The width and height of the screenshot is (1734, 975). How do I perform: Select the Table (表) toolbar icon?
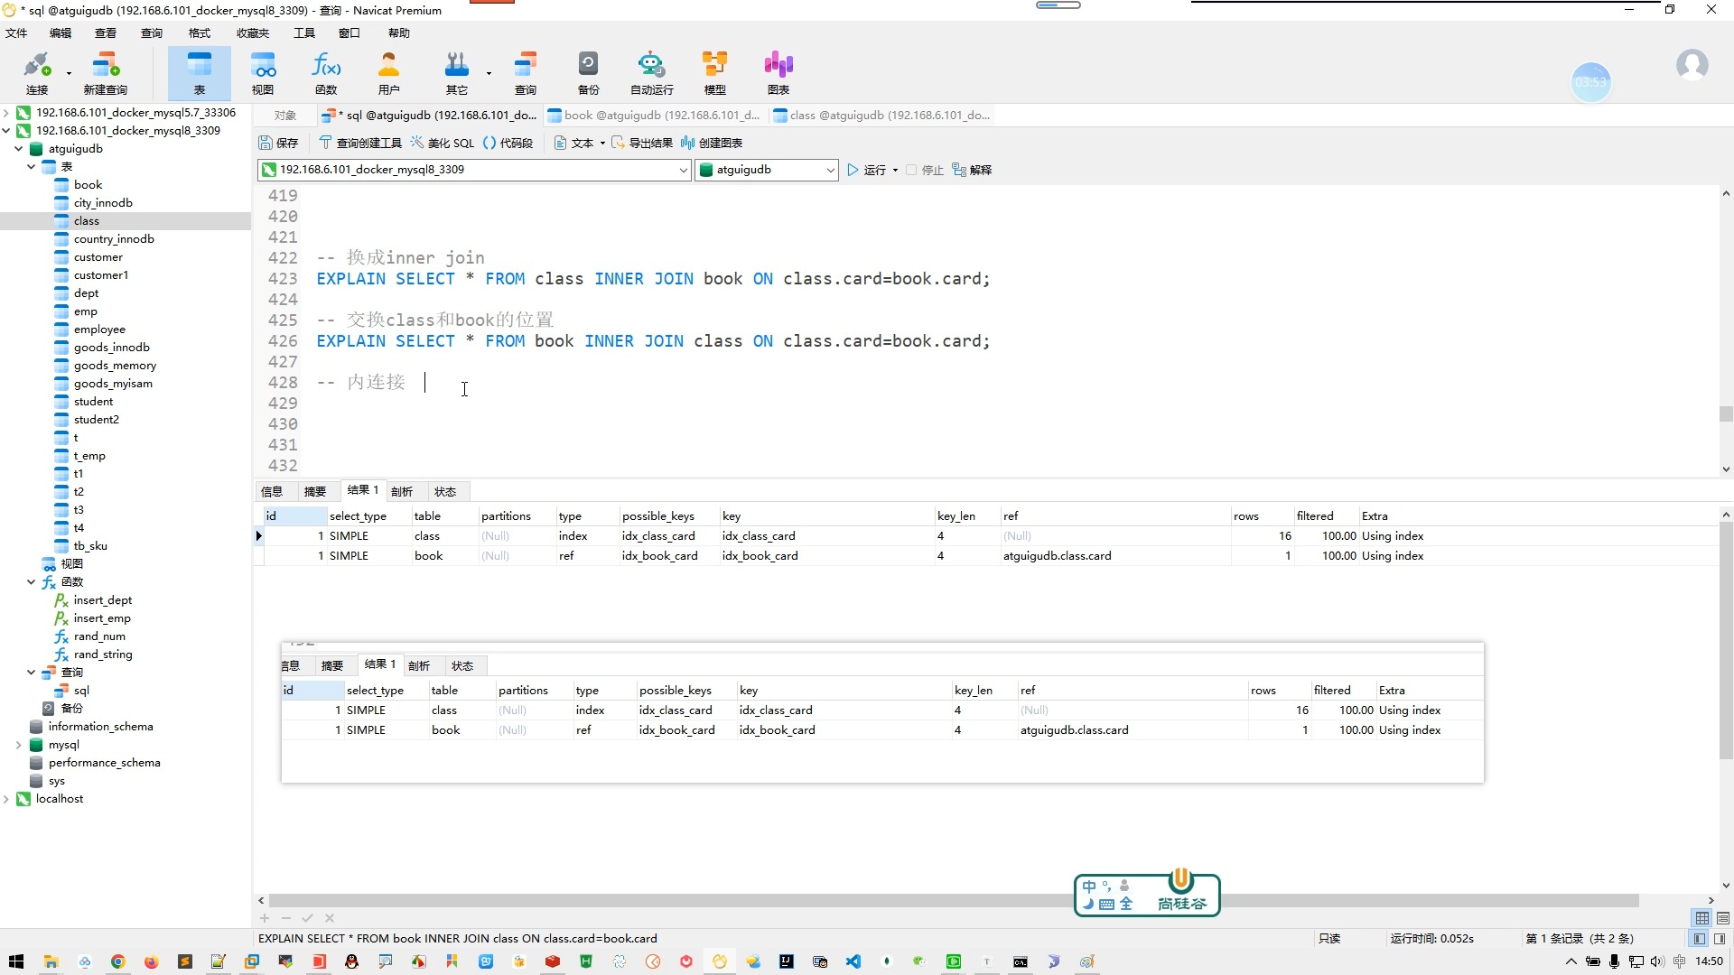[200, 72]
